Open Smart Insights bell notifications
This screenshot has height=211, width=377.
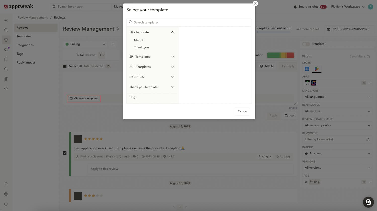tap(295, 7)
